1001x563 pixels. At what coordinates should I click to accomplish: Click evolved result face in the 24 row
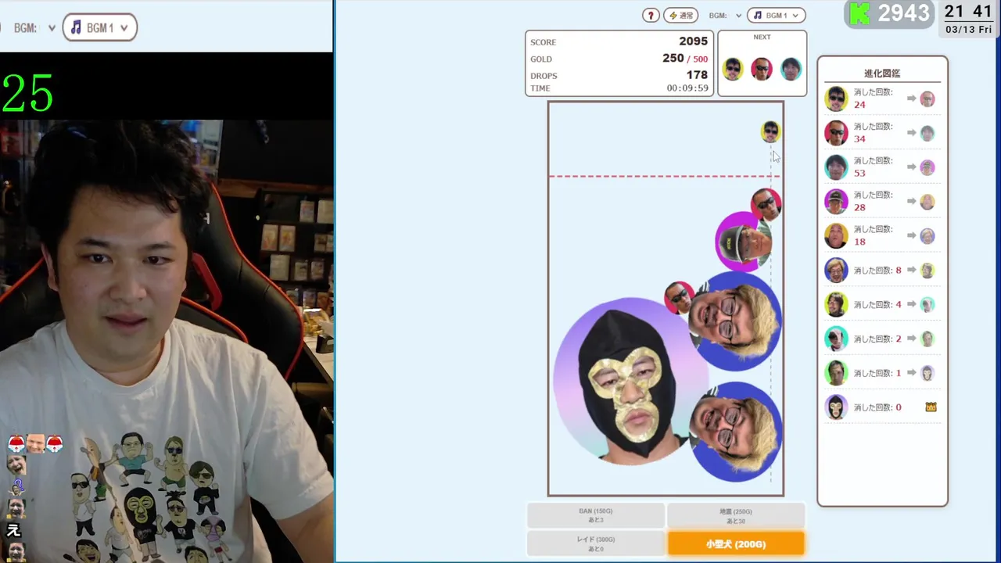click(927, 99)
